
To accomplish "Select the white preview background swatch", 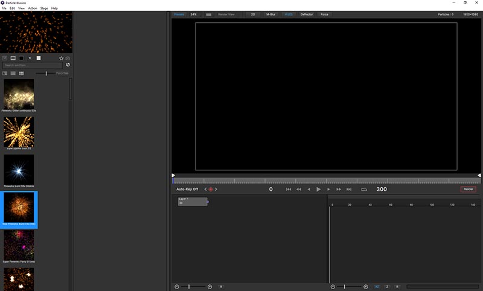I will coord(39,58).
